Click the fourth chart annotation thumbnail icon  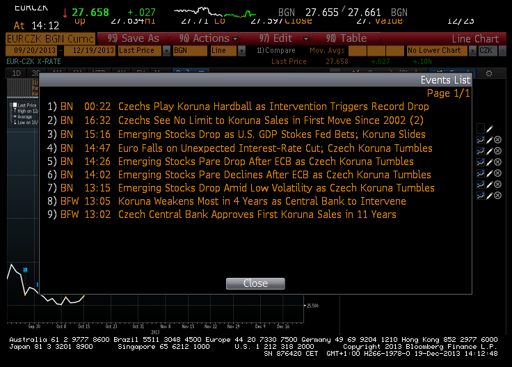(481, 173)
